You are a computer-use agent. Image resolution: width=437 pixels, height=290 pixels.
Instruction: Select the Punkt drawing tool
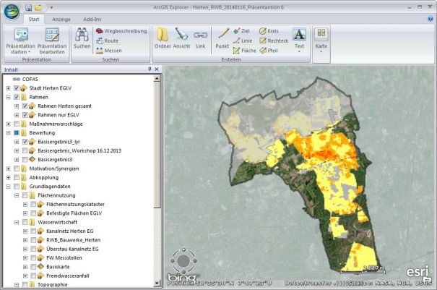click(222, 38)
